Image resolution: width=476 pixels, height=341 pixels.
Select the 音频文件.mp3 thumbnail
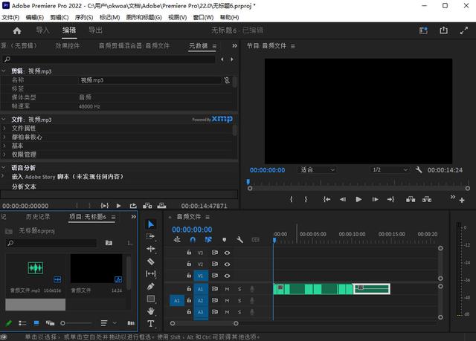[36, 268]
